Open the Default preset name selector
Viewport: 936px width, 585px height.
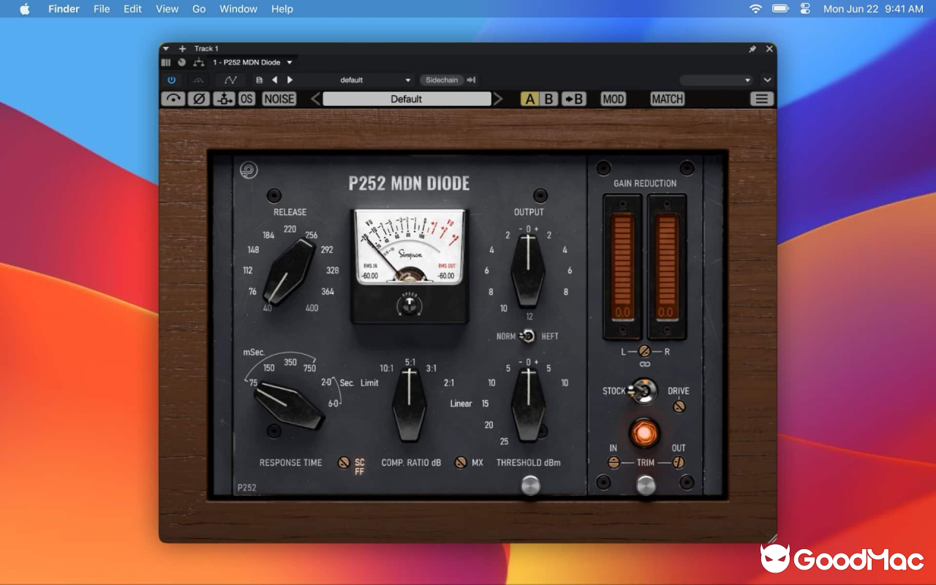click(x=407, y=99)
